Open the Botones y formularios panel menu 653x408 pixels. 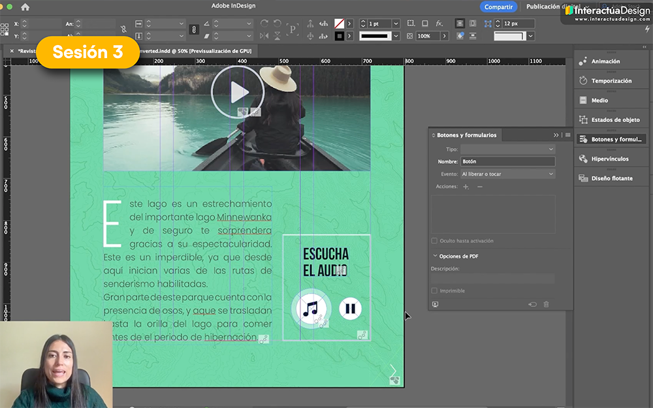567,135
